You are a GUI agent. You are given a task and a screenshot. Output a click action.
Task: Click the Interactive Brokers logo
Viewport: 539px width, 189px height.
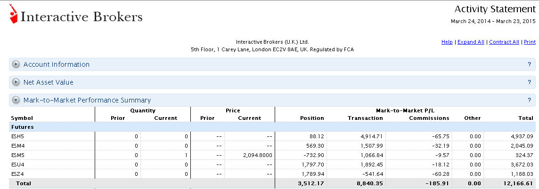76,15
